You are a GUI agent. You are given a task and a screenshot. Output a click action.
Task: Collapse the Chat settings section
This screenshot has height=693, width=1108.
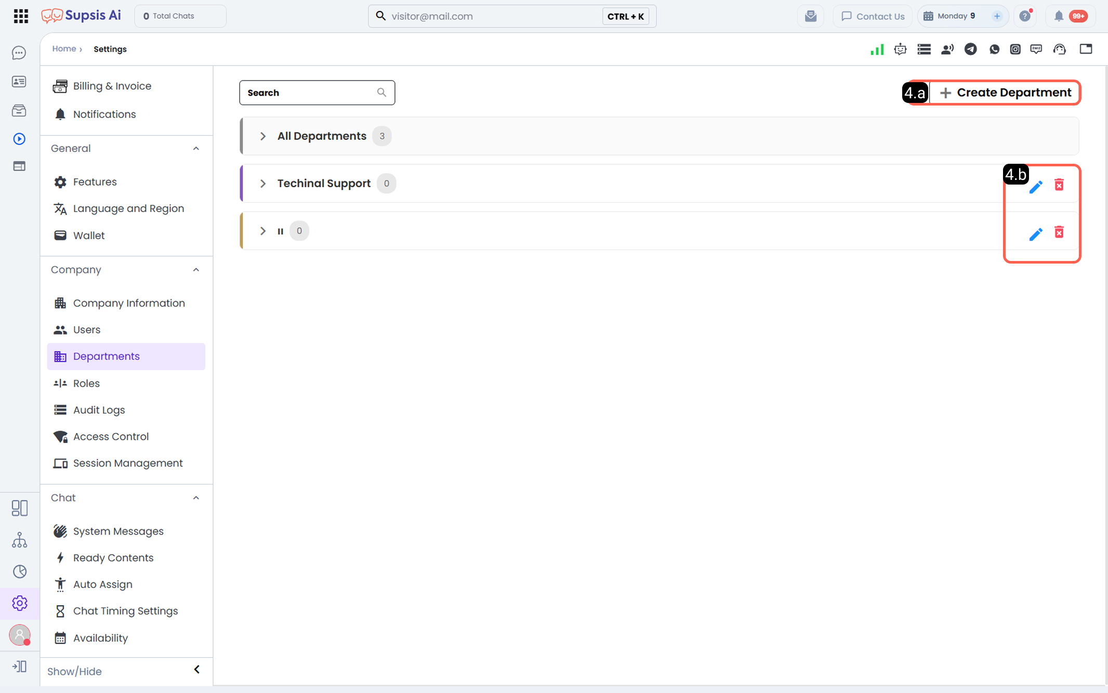coord(196,498)
